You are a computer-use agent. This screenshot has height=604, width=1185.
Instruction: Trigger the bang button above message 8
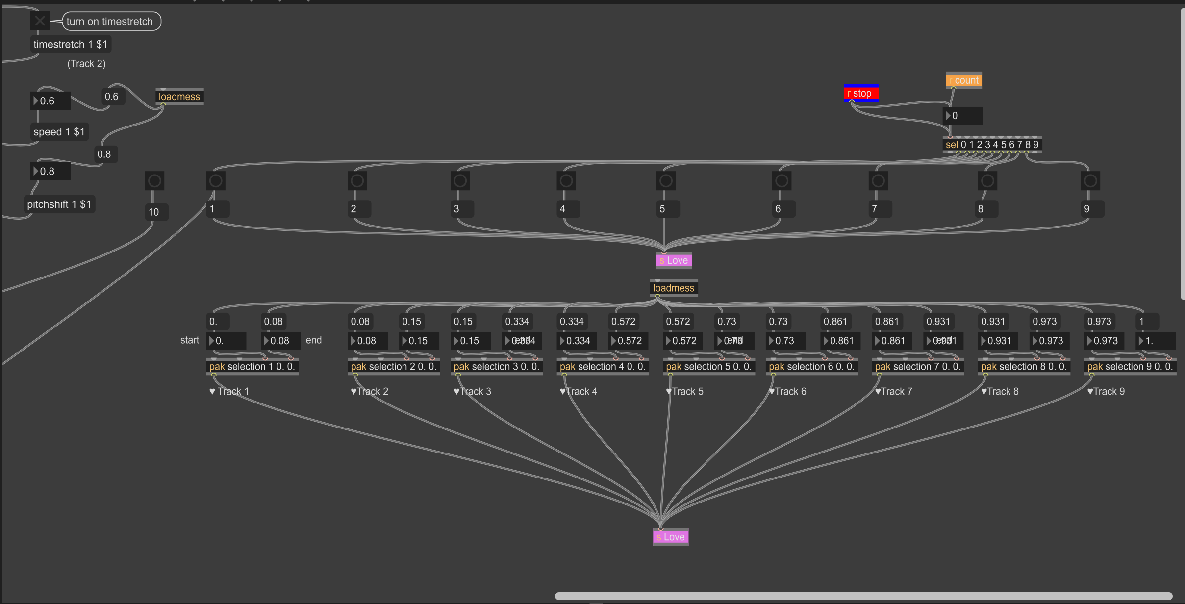(x=987, y=181)
